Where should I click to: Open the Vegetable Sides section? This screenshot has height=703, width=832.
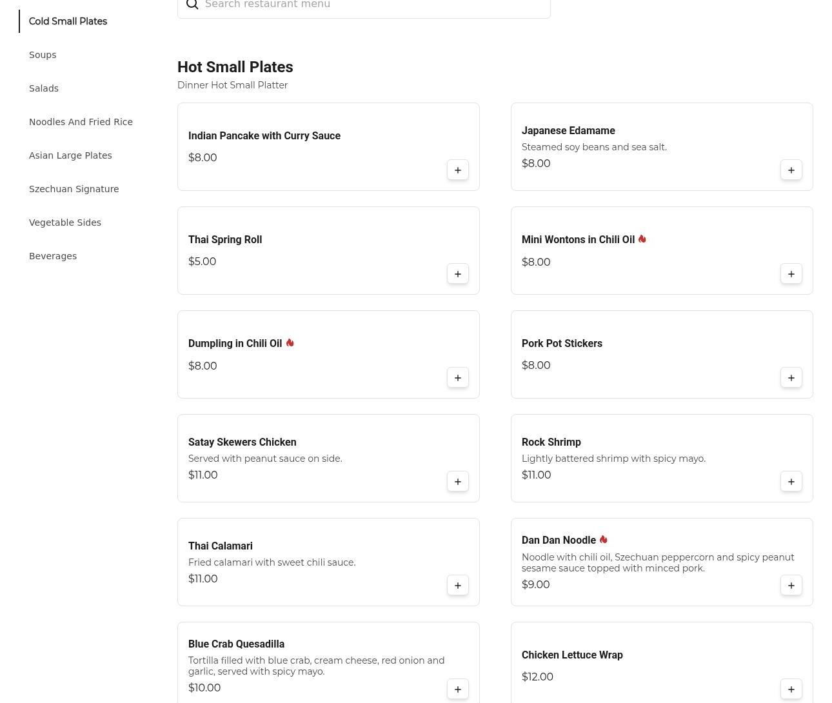point(65,223)
